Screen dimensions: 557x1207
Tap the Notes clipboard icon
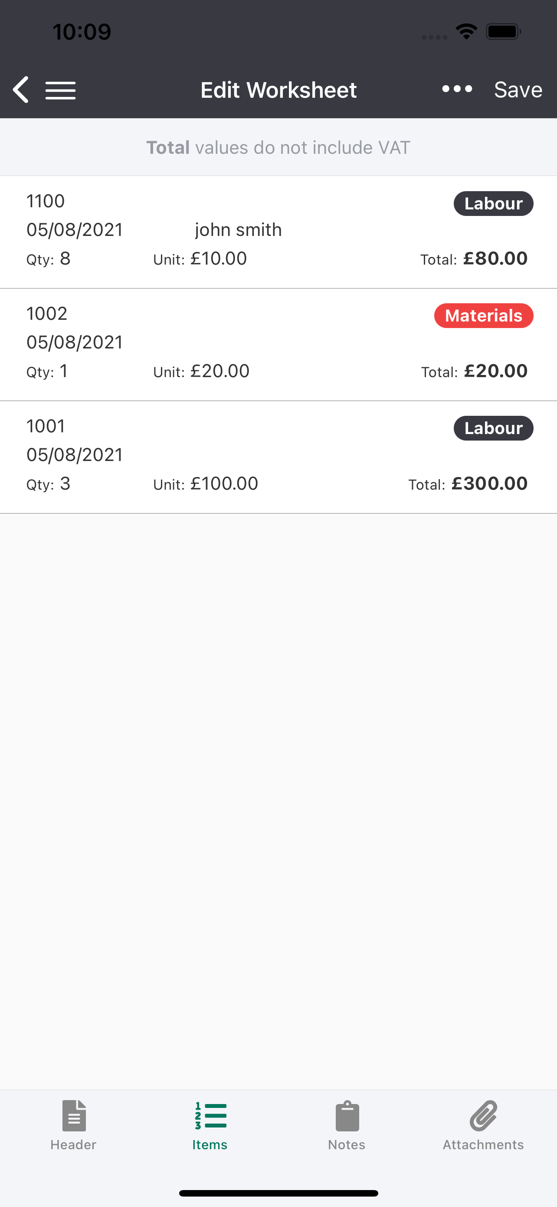tap(347, 1116)
